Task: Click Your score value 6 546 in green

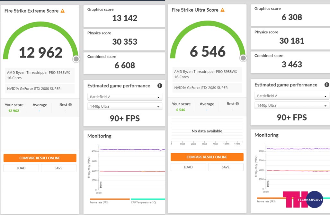Action: [181, 110]
